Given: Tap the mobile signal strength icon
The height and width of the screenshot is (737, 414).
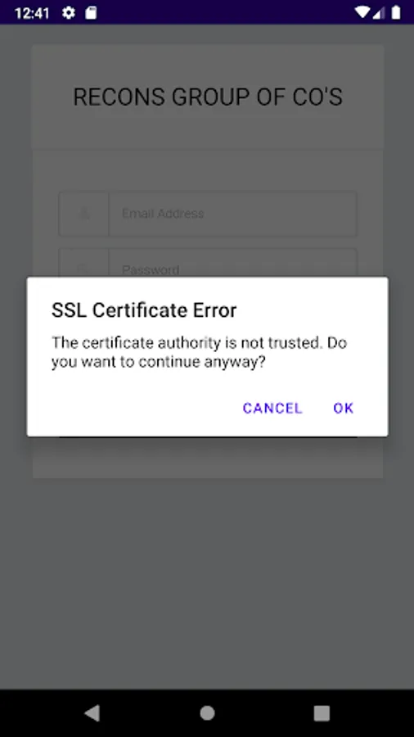Looking at the screenshot, I should [378, 12].
